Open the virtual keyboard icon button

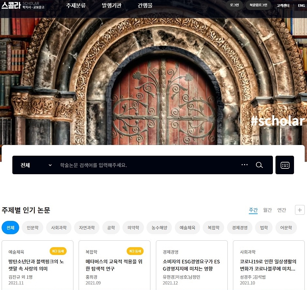coord(285,165)
